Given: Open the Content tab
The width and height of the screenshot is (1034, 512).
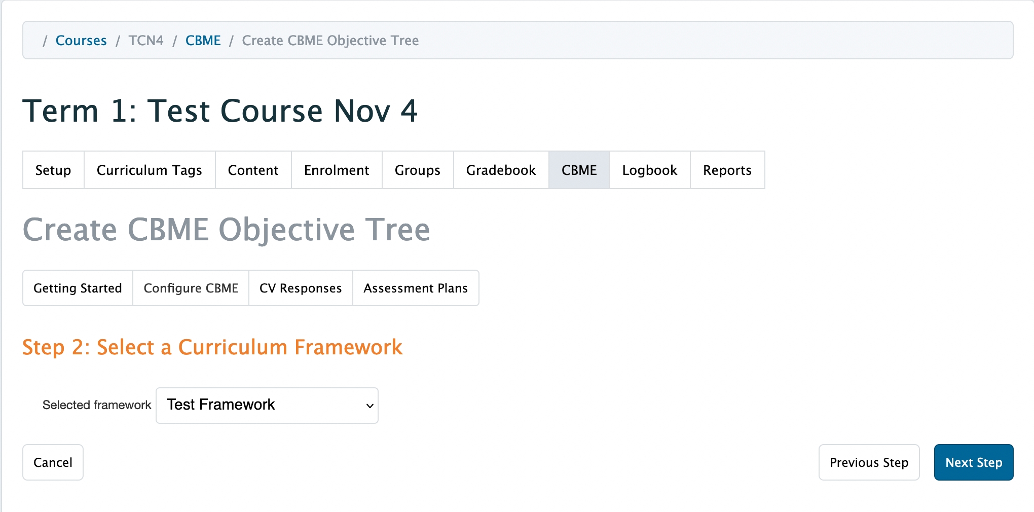Looking at the screenshot, I should (x=253, y=170).
